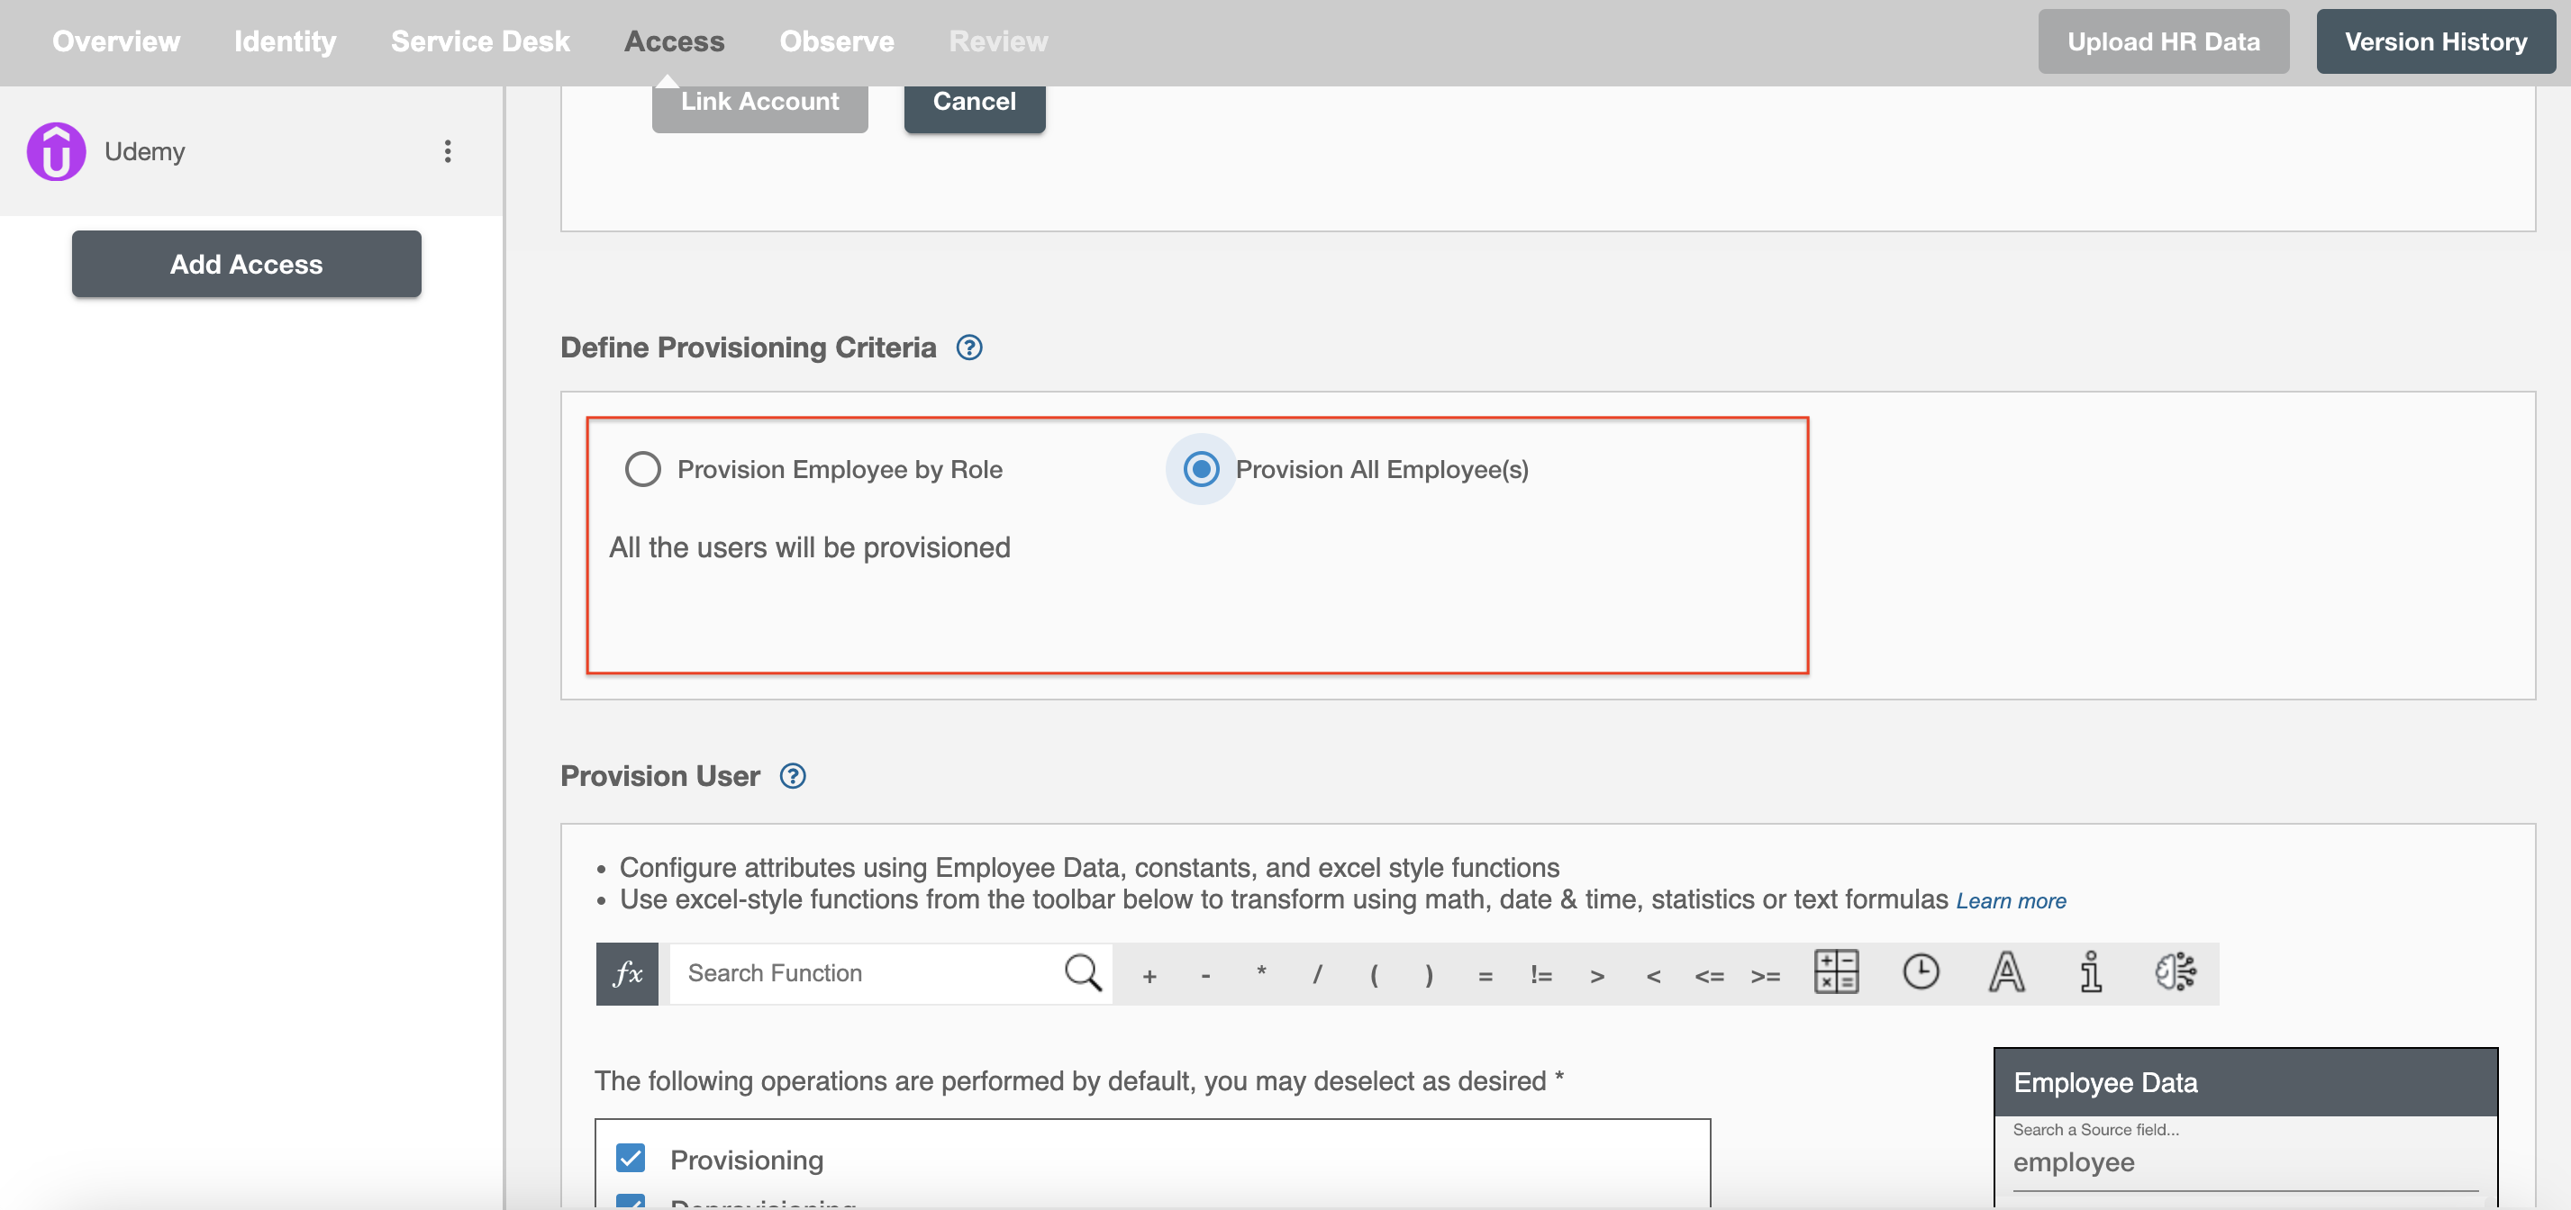
Task: Switch to the Observe tab
Action: [836, 41]
